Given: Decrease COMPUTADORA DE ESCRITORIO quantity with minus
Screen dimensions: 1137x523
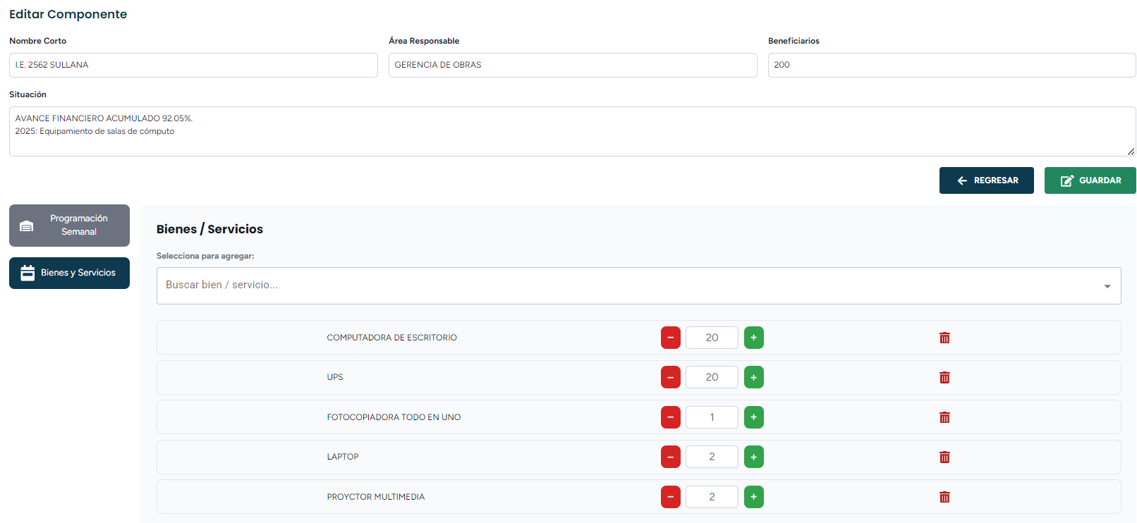Looking at the screenshot, I should (x=670, y=338).
